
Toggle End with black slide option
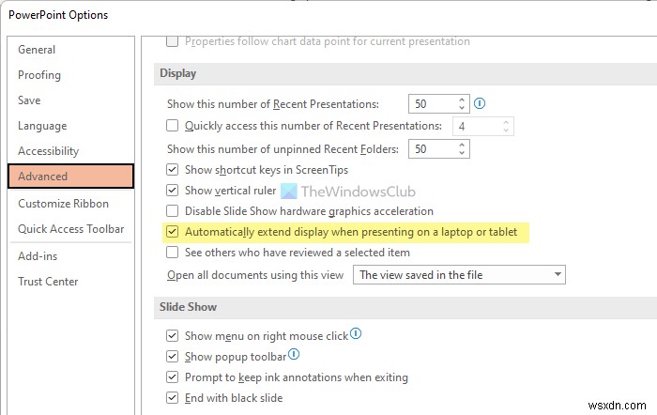[x=173, y=398]
